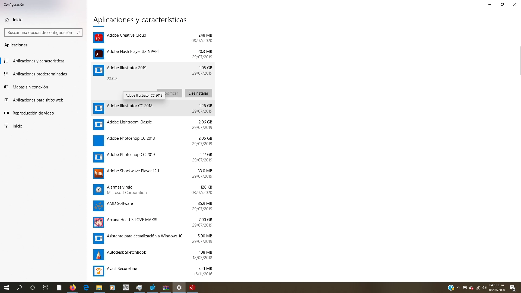The width and height of the screenshot is (521, 293).
Task: Click the Adobe Creative Cloud app icon
Action: click(x=99, y=38)
